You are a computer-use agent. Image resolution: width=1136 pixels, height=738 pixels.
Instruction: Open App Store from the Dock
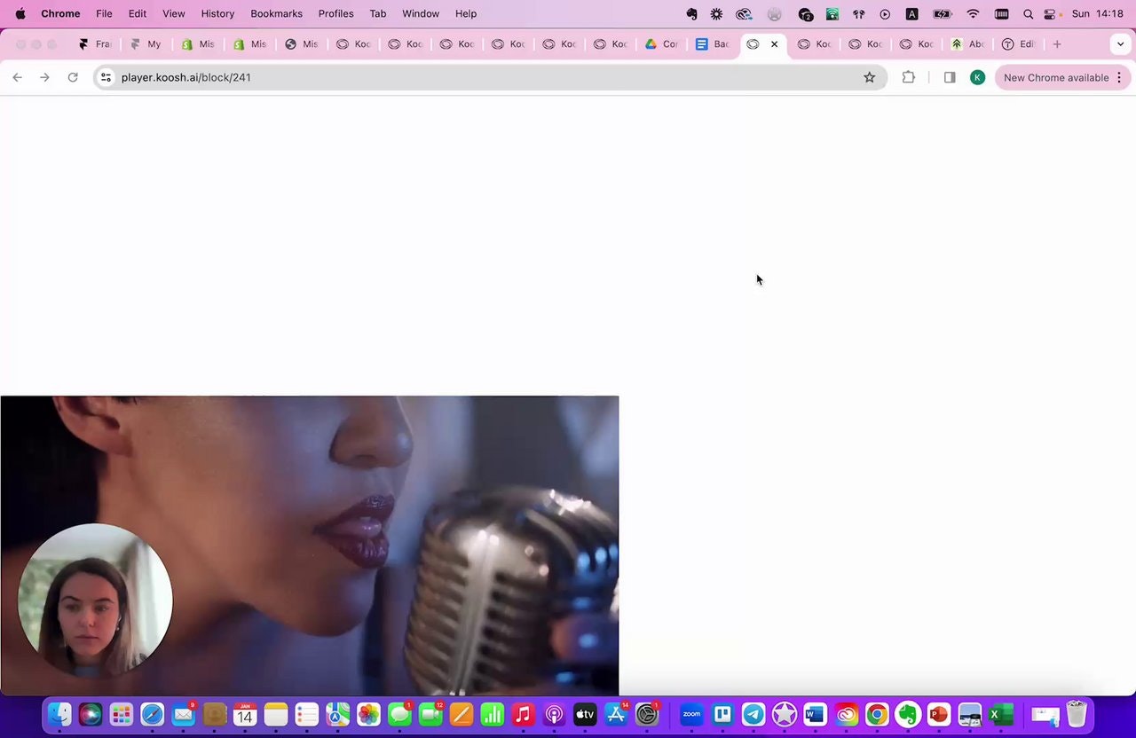pyautogui.click(x=616, y=714)
